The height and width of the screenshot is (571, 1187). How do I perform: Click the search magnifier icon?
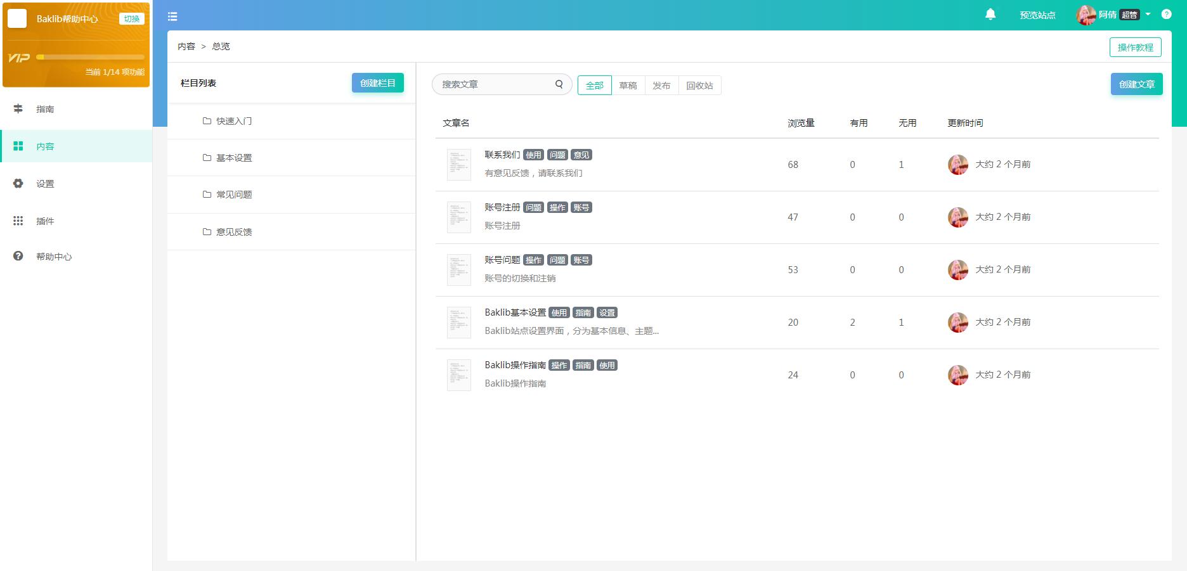pyautogui.click(x=559, y=84)
